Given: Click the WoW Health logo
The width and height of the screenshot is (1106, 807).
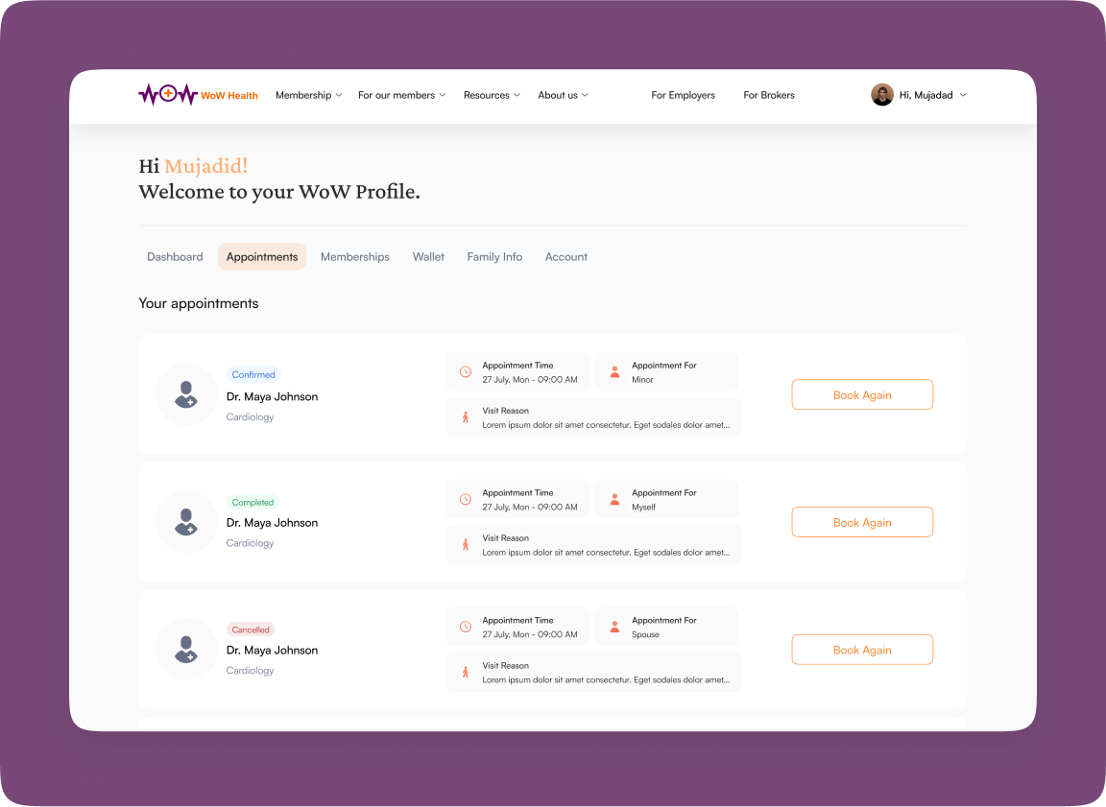Looking at the screenshot, I should pyautogui.click(x=198, y=95).
